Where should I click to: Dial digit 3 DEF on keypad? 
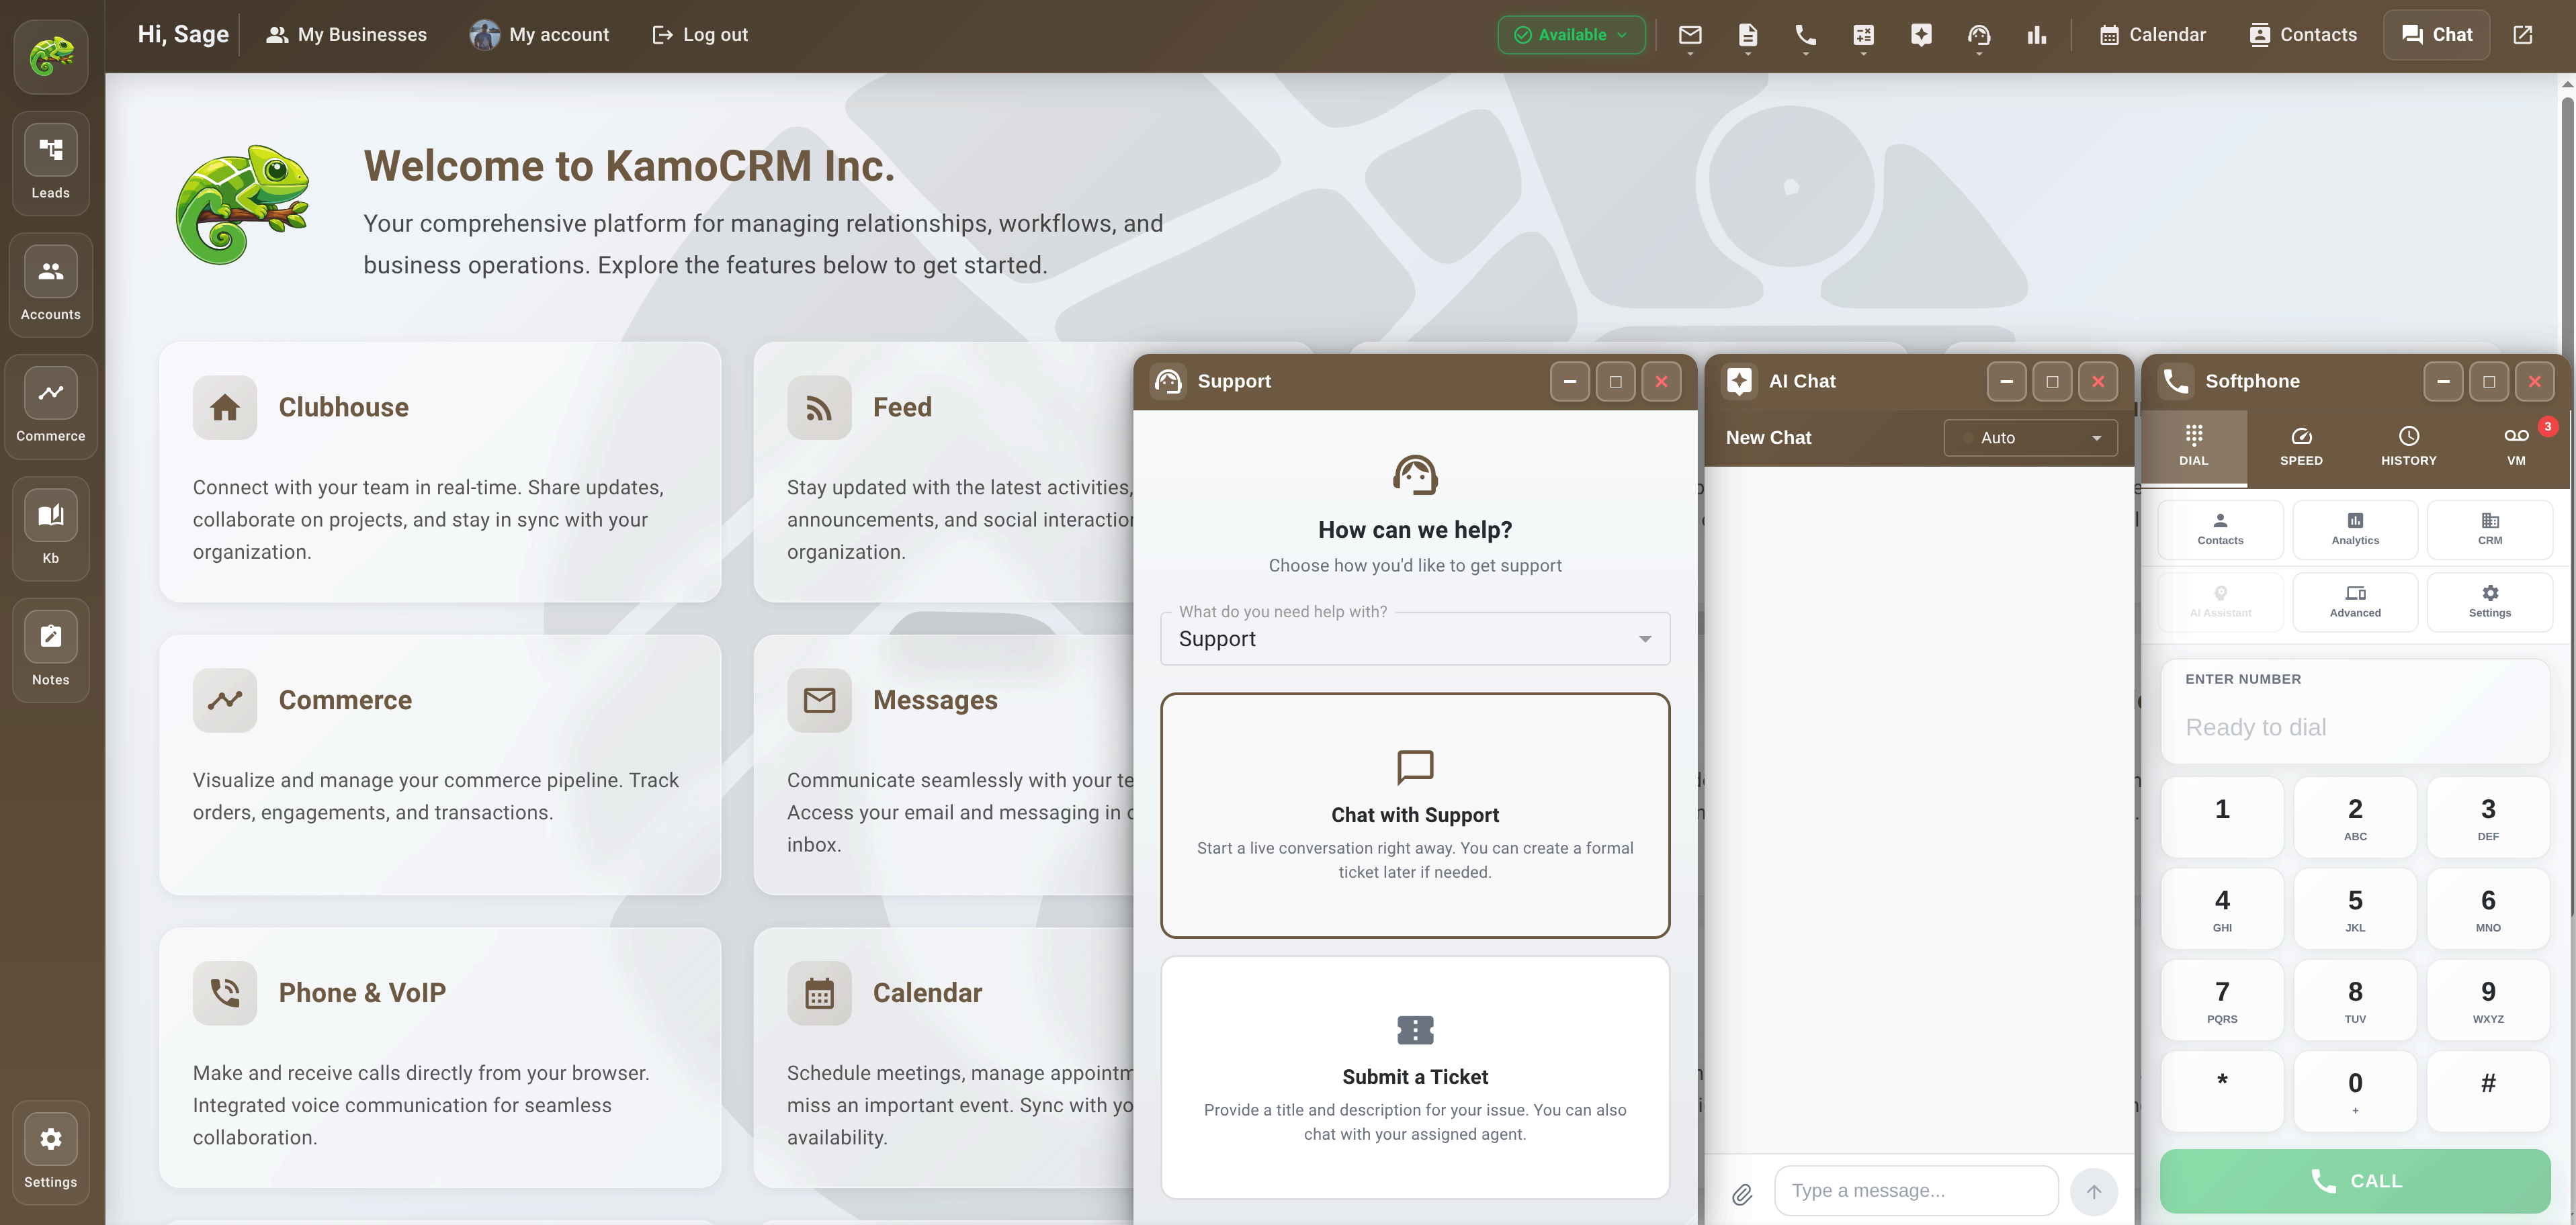click(x=2488, y=817)
